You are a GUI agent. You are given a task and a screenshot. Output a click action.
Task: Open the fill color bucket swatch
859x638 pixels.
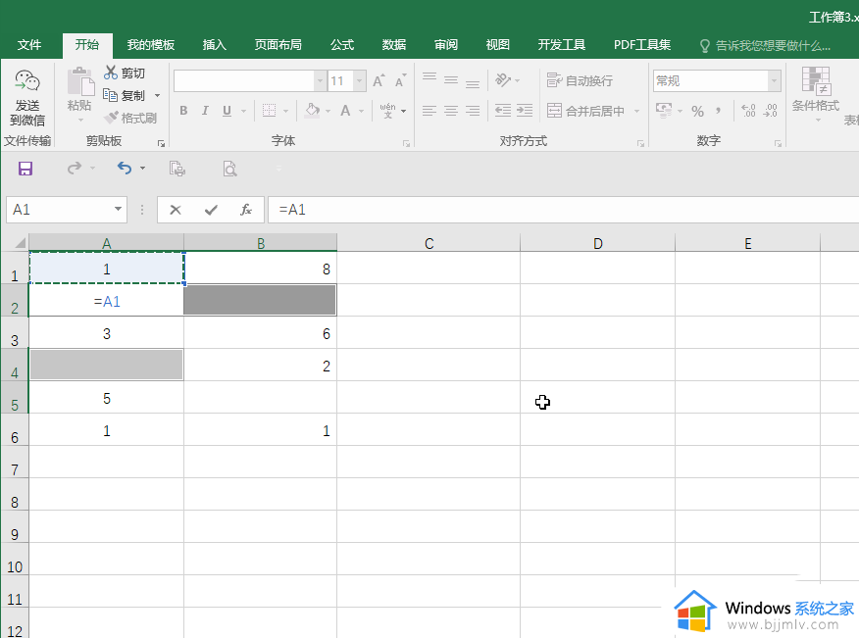click(x=312, y=111)
